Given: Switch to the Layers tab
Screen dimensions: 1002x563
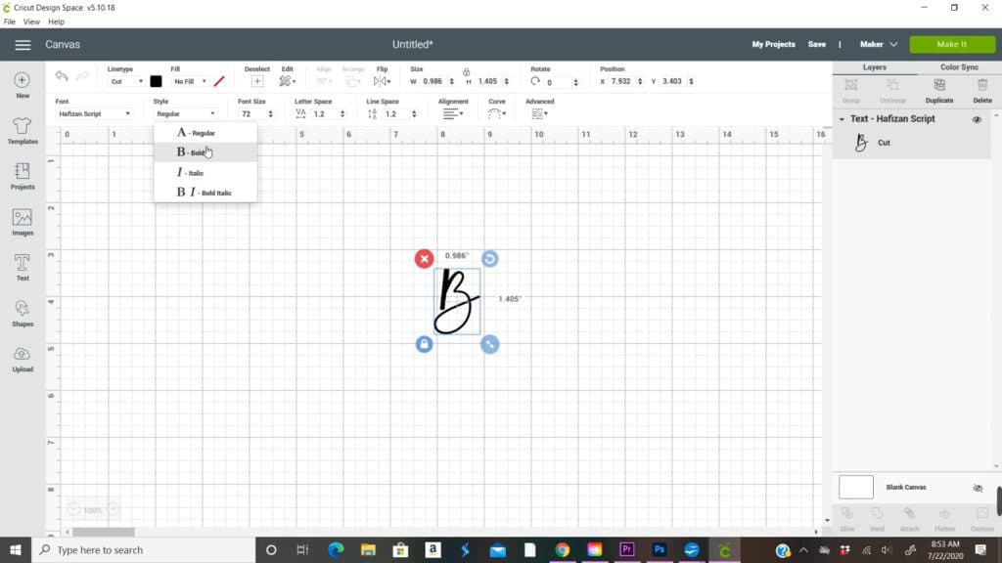Looking at the screenshot, I should 875,67.
